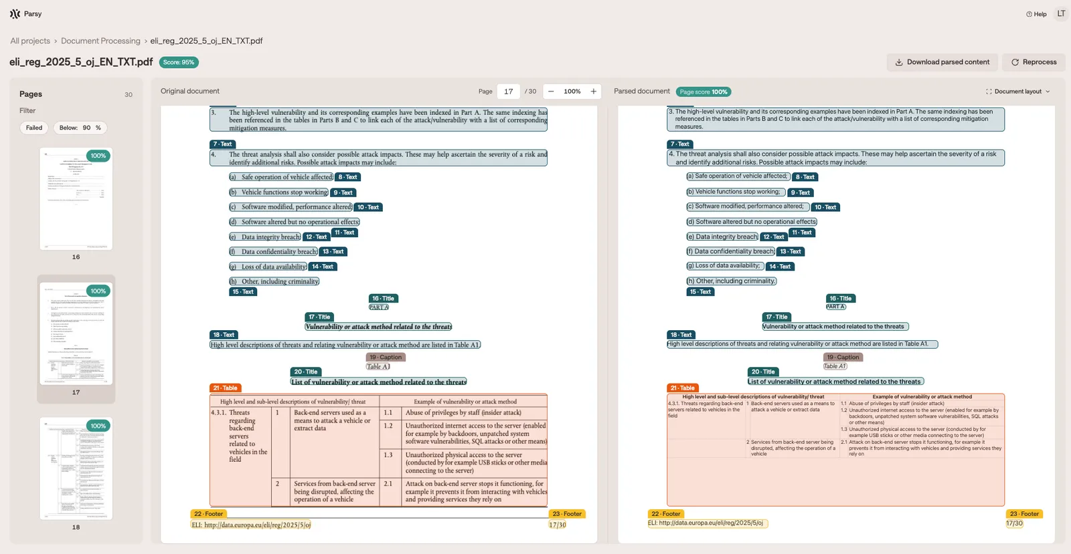Select the 21 · Table tag in original document
Image resolution: width=1071 pixels, height=554 pixels.
click(x=226, y=388)
